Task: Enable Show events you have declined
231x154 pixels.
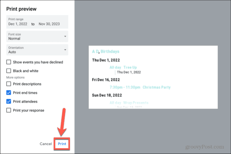Action: 9,62
